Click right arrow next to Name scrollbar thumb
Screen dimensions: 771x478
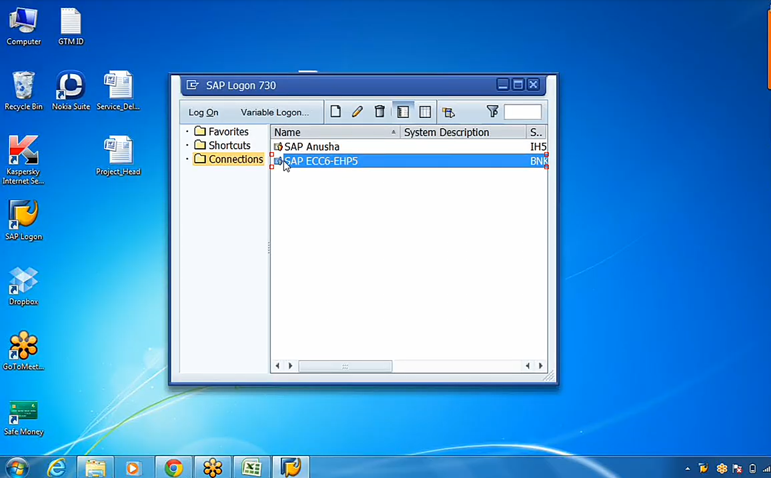[290, 366]
